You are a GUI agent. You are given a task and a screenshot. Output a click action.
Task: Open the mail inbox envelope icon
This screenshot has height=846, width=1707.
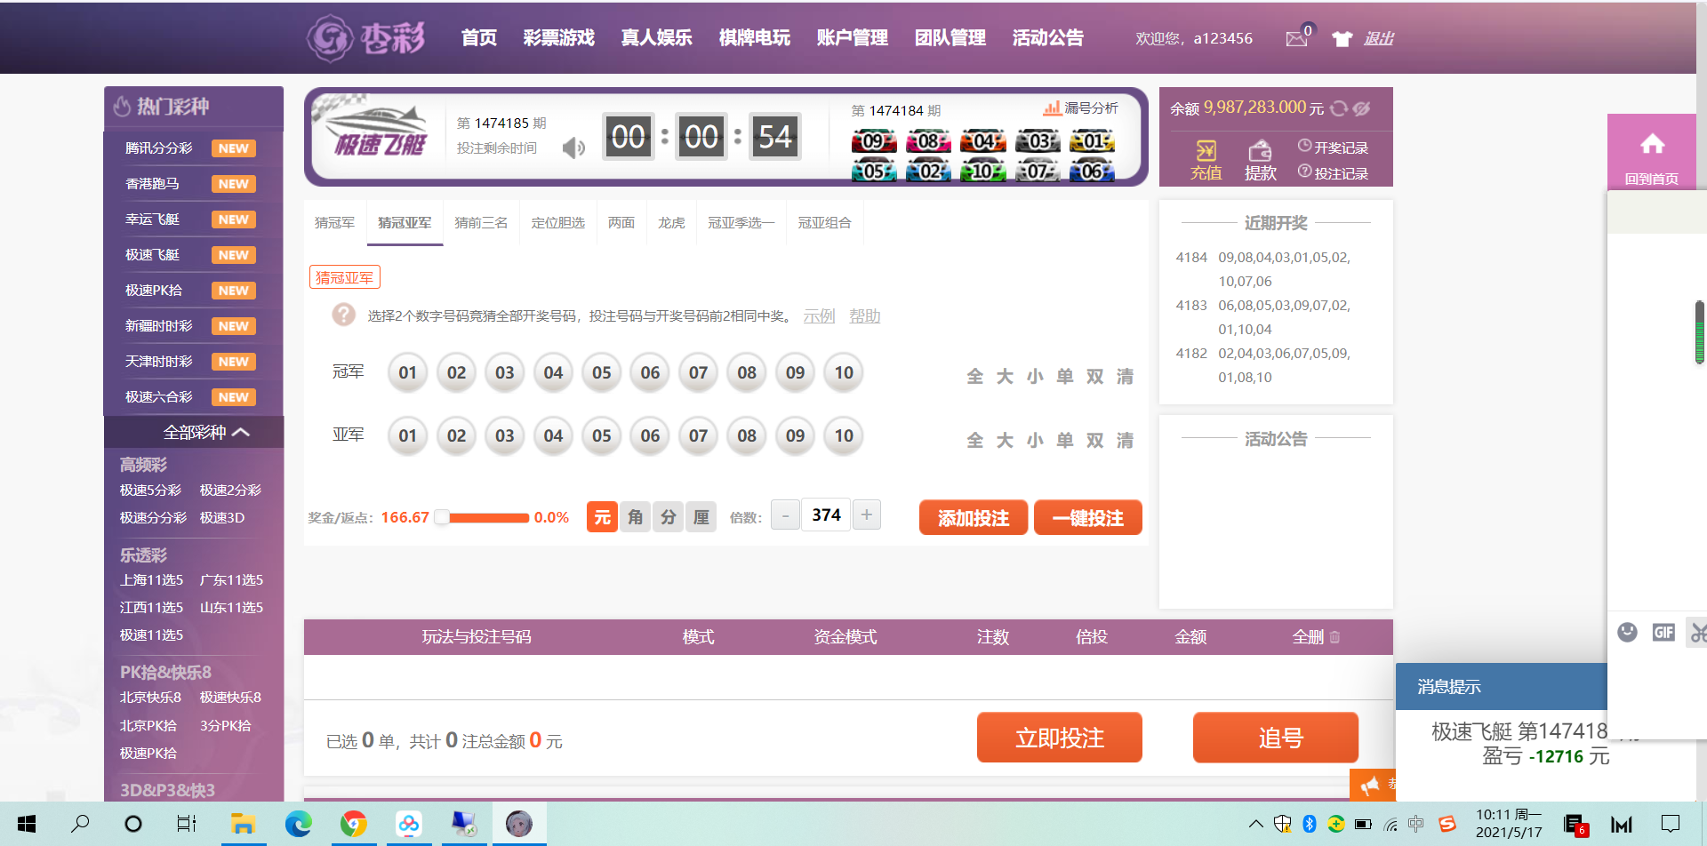click(1296, 38)
